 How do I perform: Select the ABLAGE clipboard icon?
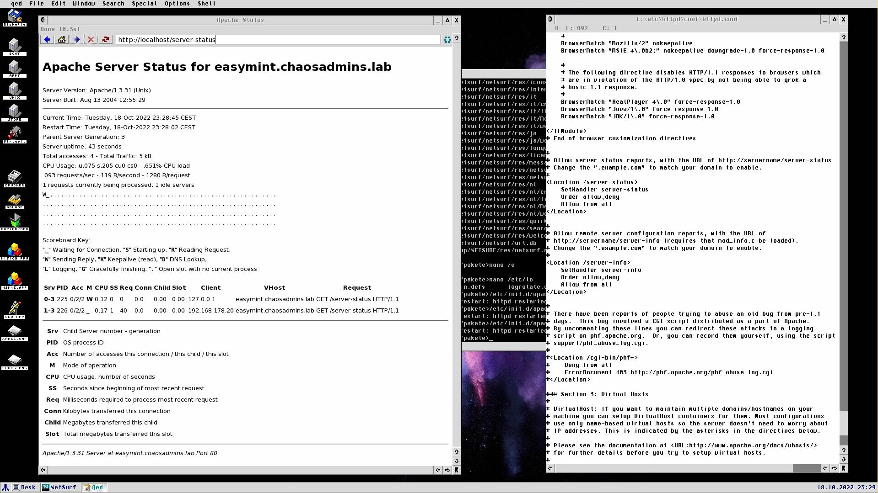(15, 201)
